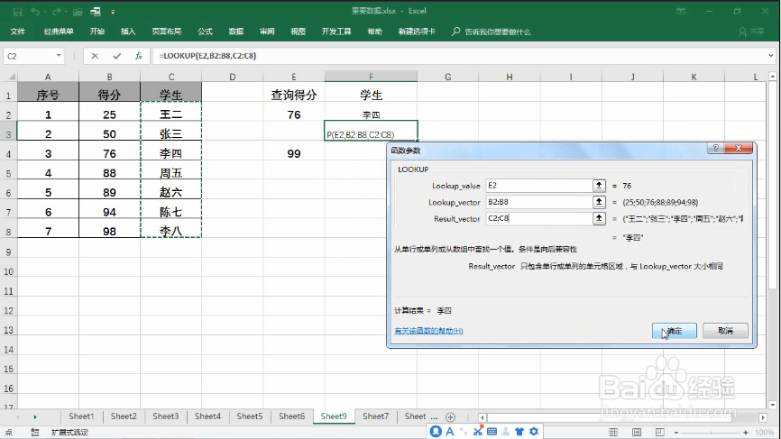Switch to Page Break Preview icon
Screen dimensions: 781x439
click(x=659, y=432)
